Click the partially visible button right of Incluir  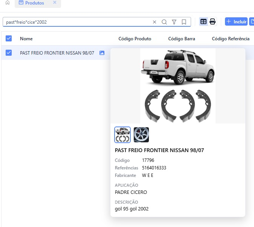tap(252, 21)
